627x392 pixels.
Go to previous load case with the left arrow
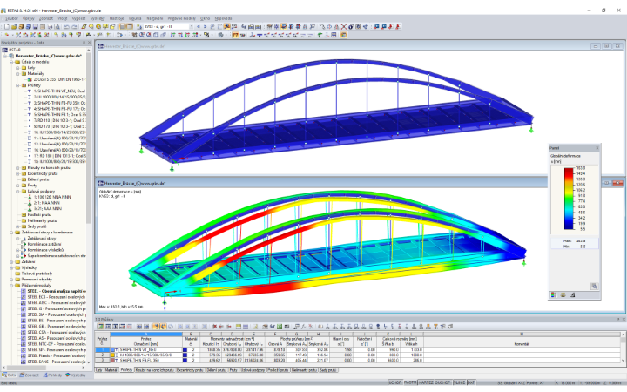pyautogui.click(x=199, y=27)
